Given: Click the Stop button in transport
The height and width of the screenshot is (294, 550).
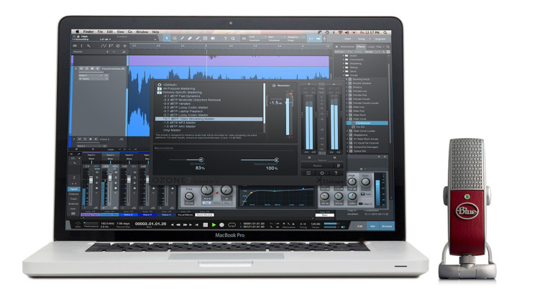Looking at the screenshot, I should point(205,224).
